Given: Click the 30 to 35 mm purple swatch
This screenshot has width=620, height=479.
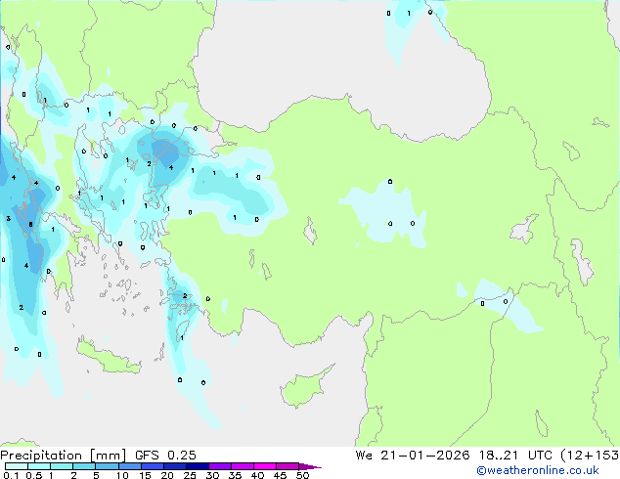Looking at the screenshot, I should (x=219, y=466).
